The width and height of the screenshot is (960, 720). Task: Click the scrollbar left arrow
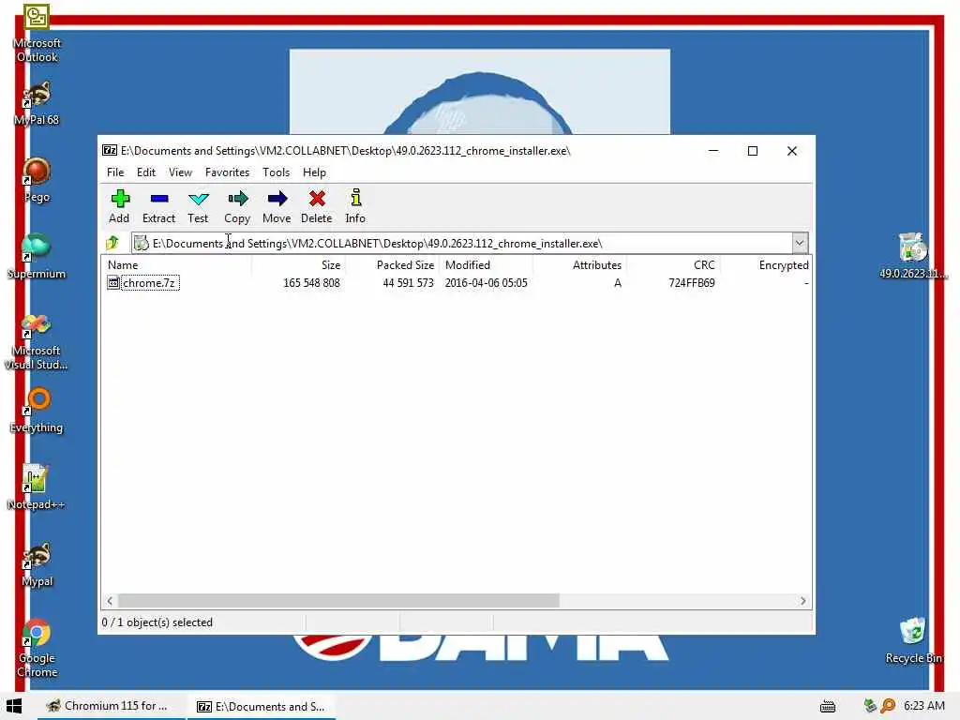(110, 601)
